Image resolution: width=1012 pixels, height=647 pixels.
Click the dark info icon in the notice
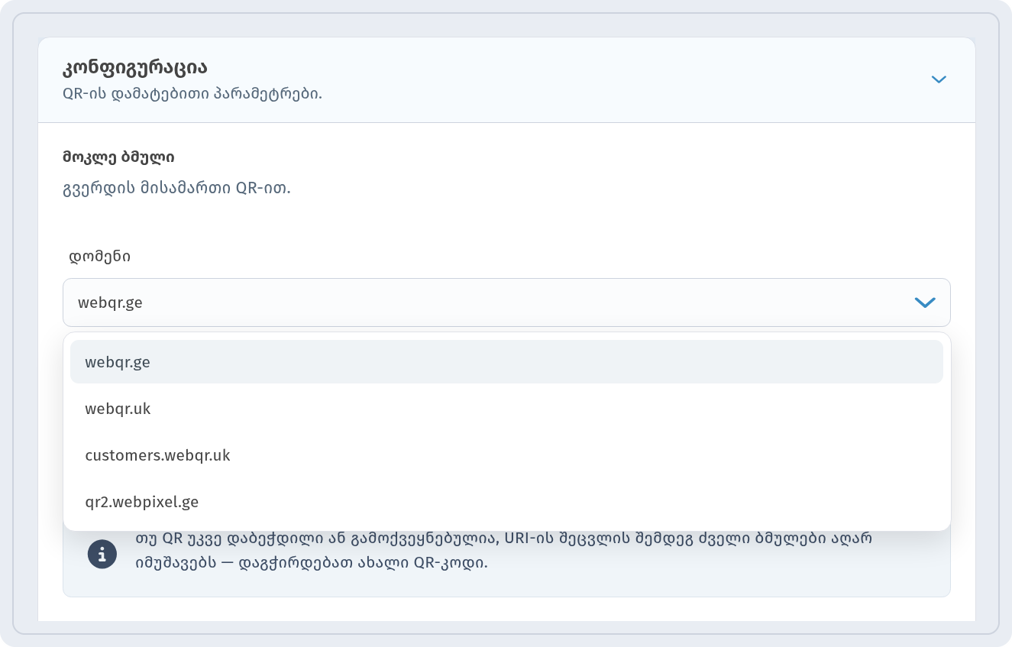[x=102, y=554]
